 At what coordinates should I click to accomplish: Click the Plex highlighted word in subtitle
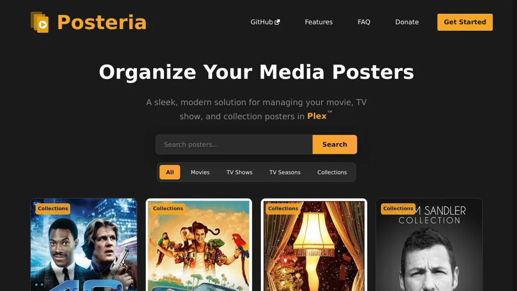317,116
